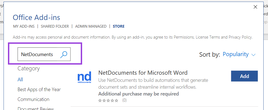This screenshot has height=110, width=268.
Task: Click the 'Additional purchase may be required' notice
Action: 138,94
